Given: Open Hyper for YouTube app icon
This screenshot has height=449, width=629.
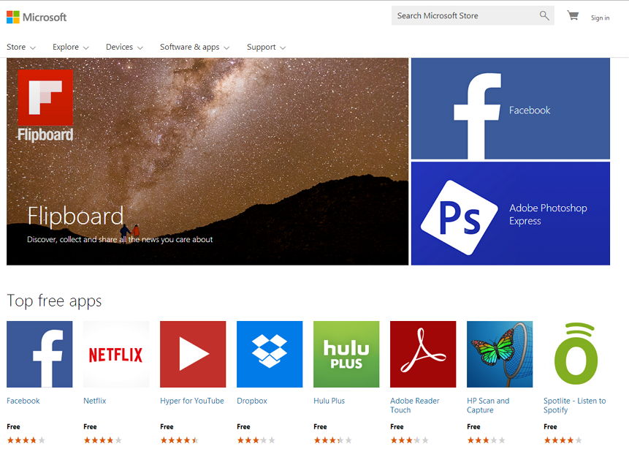Looking at the screenshot, I should click(193, 354).
